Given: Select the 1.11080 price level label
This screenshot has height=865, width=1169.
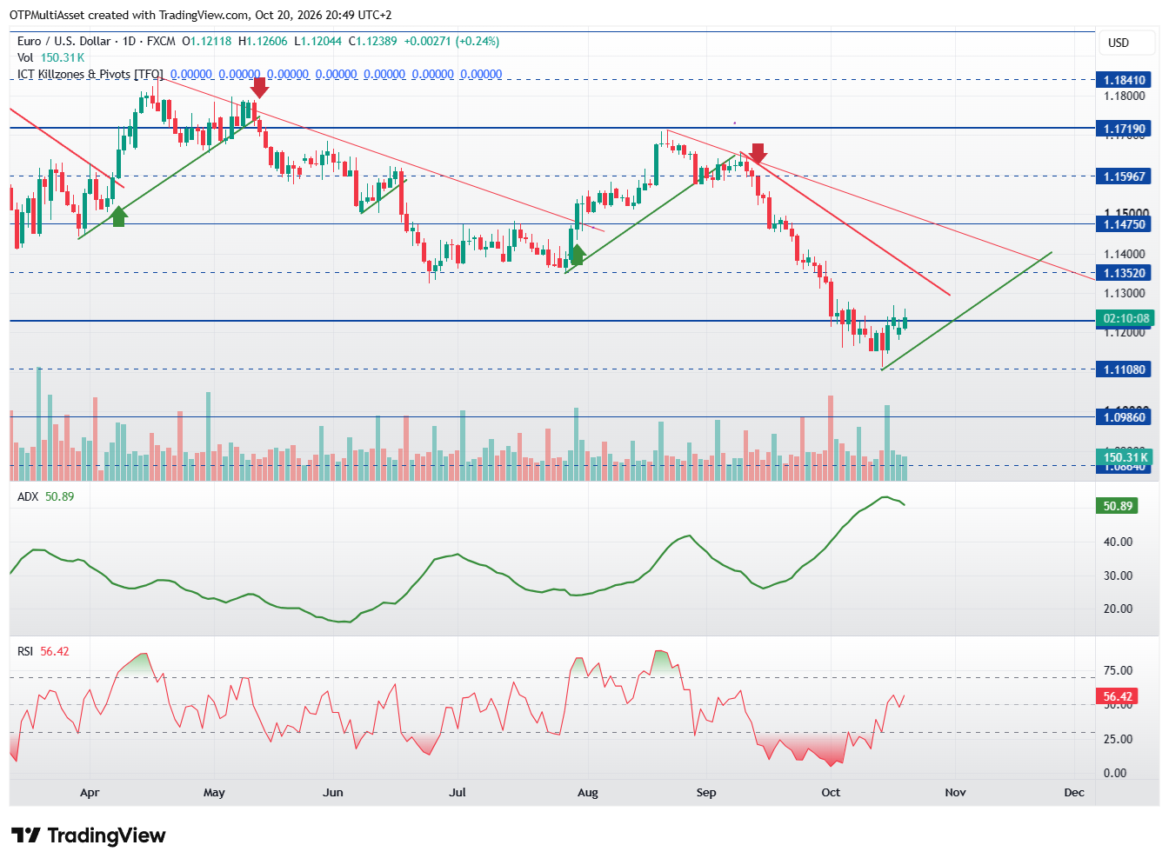Looking at the screenshot, I should coord(1125,369).
